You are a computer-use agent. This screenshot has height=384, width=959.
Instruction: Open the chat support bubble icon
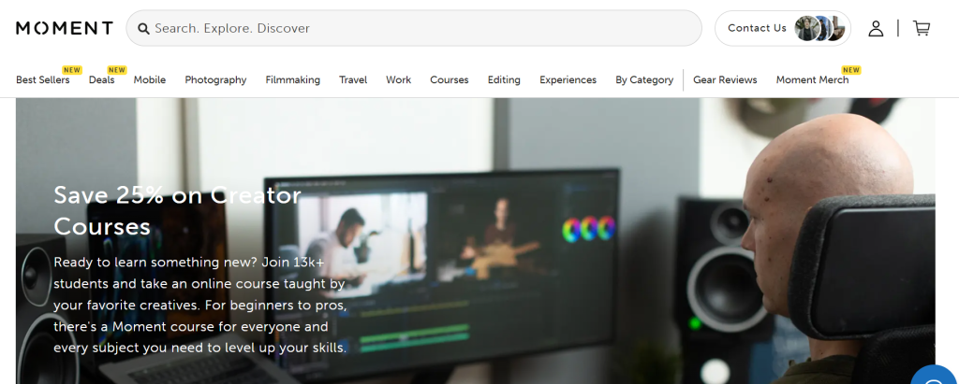[937, 374]
